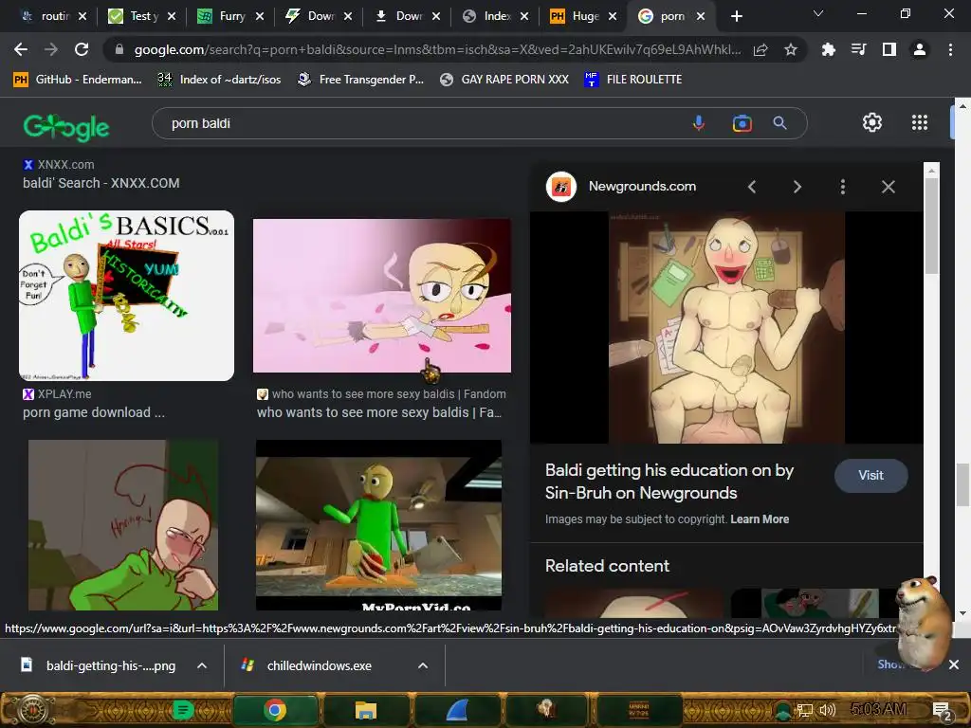The height and width of the screenshot is (728, 971).
Task: Open a new browser tab
Action: coord(736,16)
